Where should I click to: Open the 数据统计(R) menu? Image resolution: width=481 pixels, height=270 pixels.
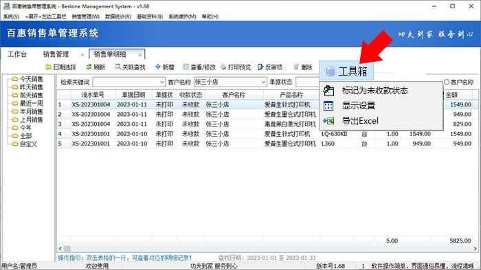[x=118, y=16]
